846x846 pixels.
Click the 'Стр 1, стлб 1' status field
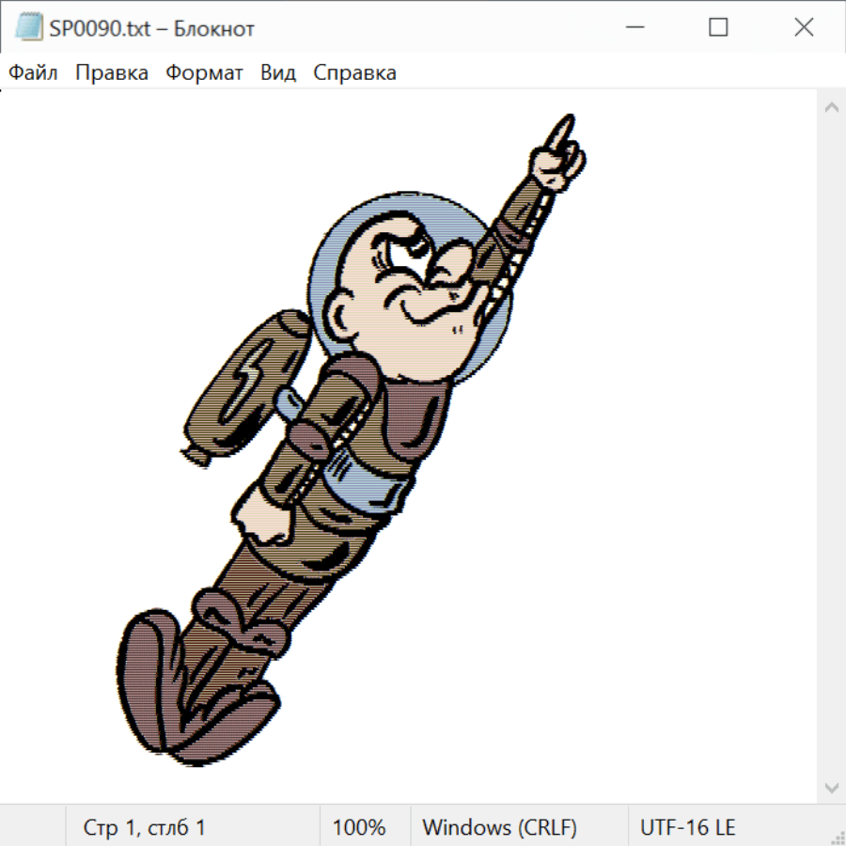tap(144, 828)
